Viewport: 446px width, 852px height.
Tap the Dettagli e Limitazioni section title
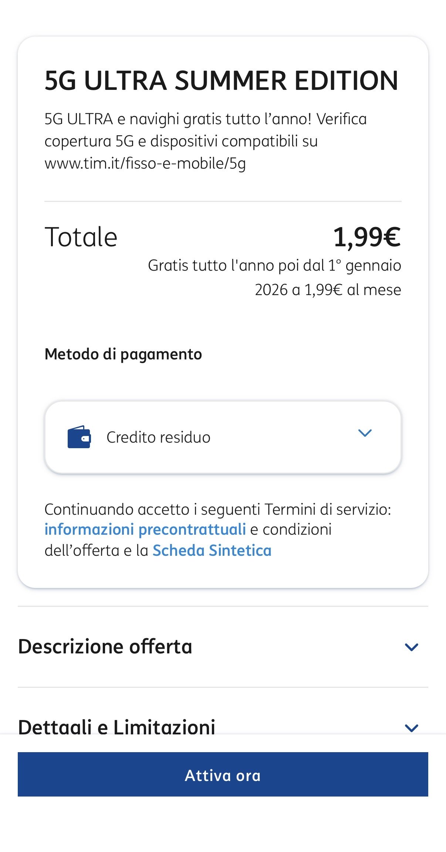(x=116, y=727)
